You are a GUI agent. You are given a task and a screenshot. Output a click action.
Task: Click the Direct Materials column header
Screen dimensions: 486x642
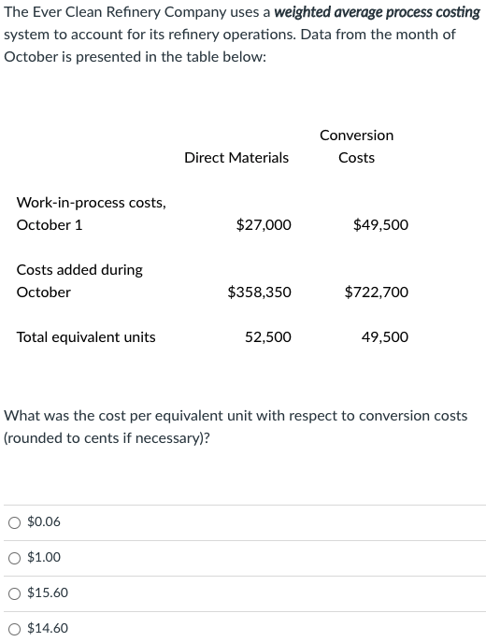point(236,158)
